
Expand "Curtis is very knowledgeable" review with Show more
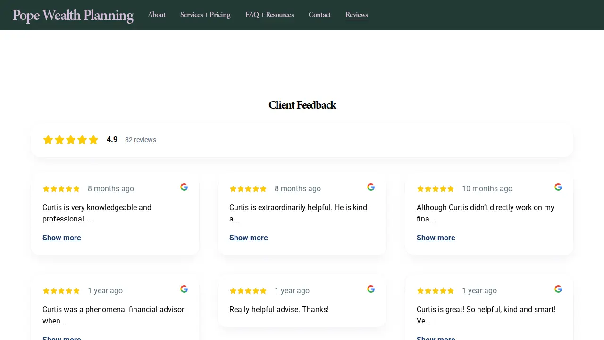tap(62, 238)
